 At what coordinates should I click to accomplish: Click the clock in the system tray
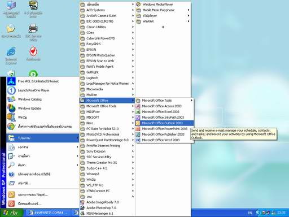tap(281, 213)
